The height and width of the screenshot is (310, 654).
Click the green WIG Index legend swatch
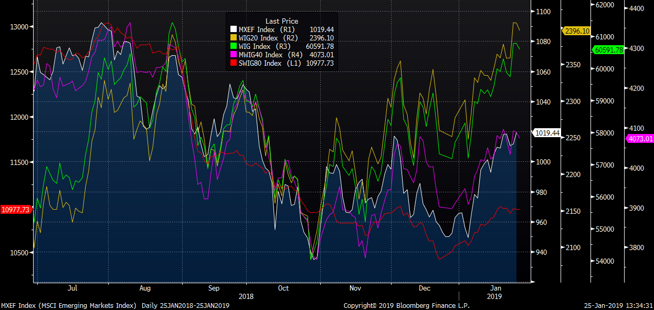click(x=234, y=46)
